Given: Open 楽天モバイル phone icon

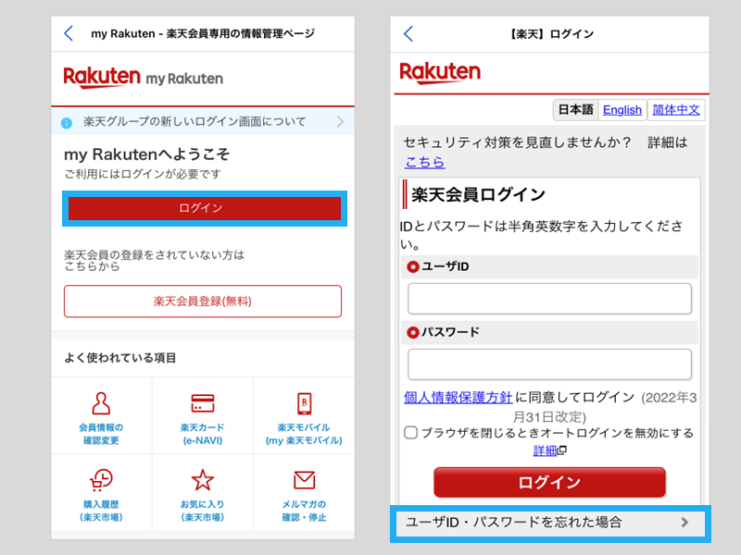Looking at the screenshot, I should [x=304, y=403].
